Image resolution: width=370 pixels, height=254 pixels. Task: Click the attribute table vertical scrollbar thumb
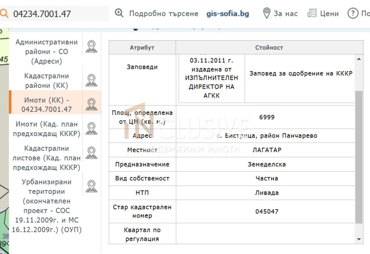pyautogui.click(x=359, y=157)
